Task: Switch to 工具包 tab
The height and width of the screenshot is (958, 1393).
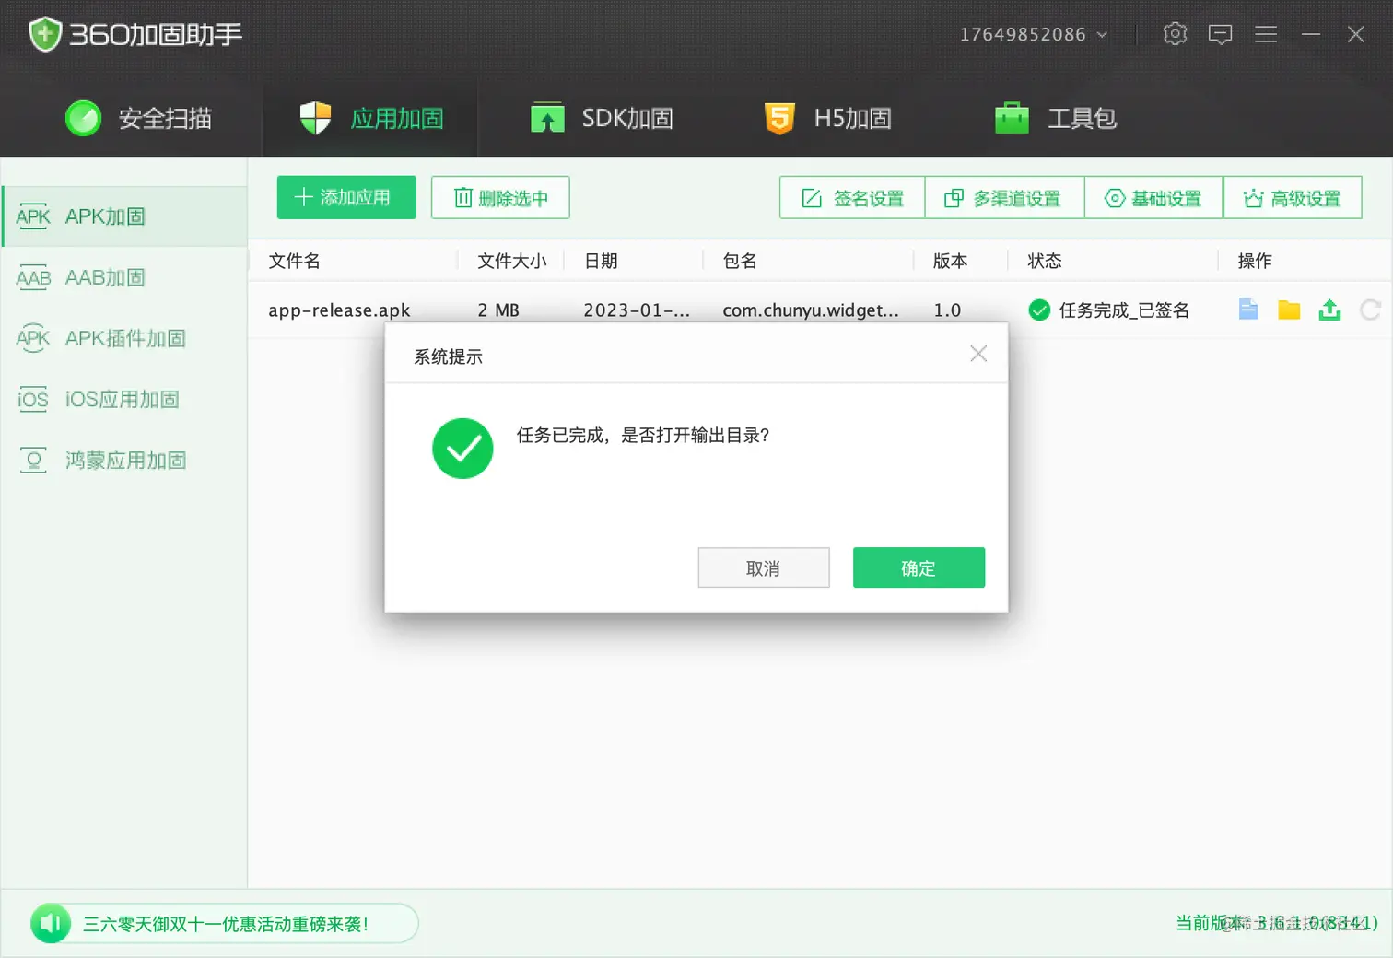Action: pos(1056,118)
